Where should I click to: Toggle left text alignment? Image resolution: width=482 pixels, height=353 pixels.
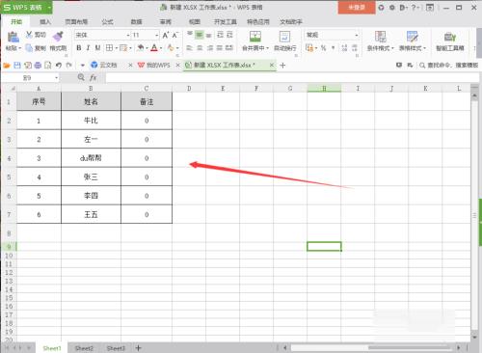(x=190, y=48)
